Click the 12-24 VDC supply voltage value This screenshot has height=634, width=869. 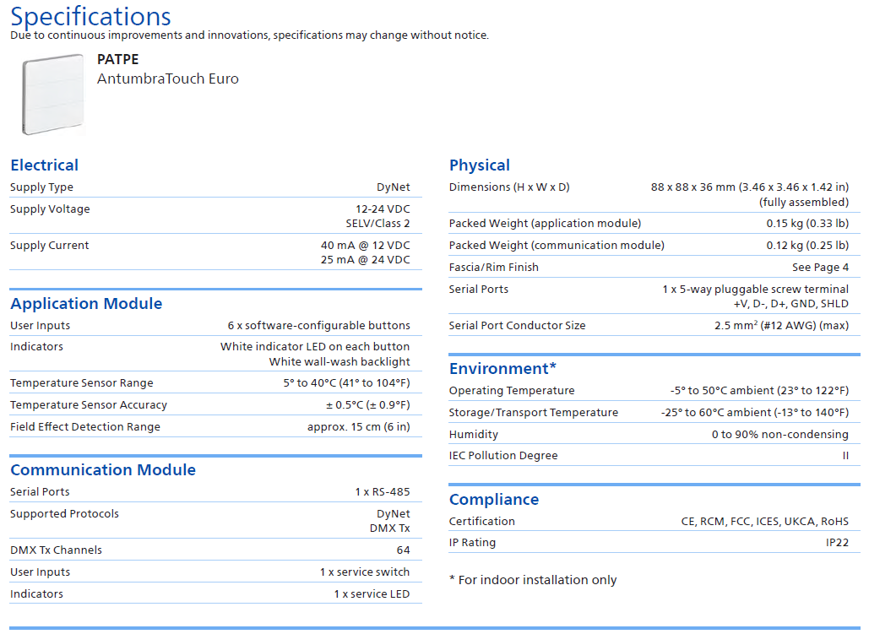383,209
